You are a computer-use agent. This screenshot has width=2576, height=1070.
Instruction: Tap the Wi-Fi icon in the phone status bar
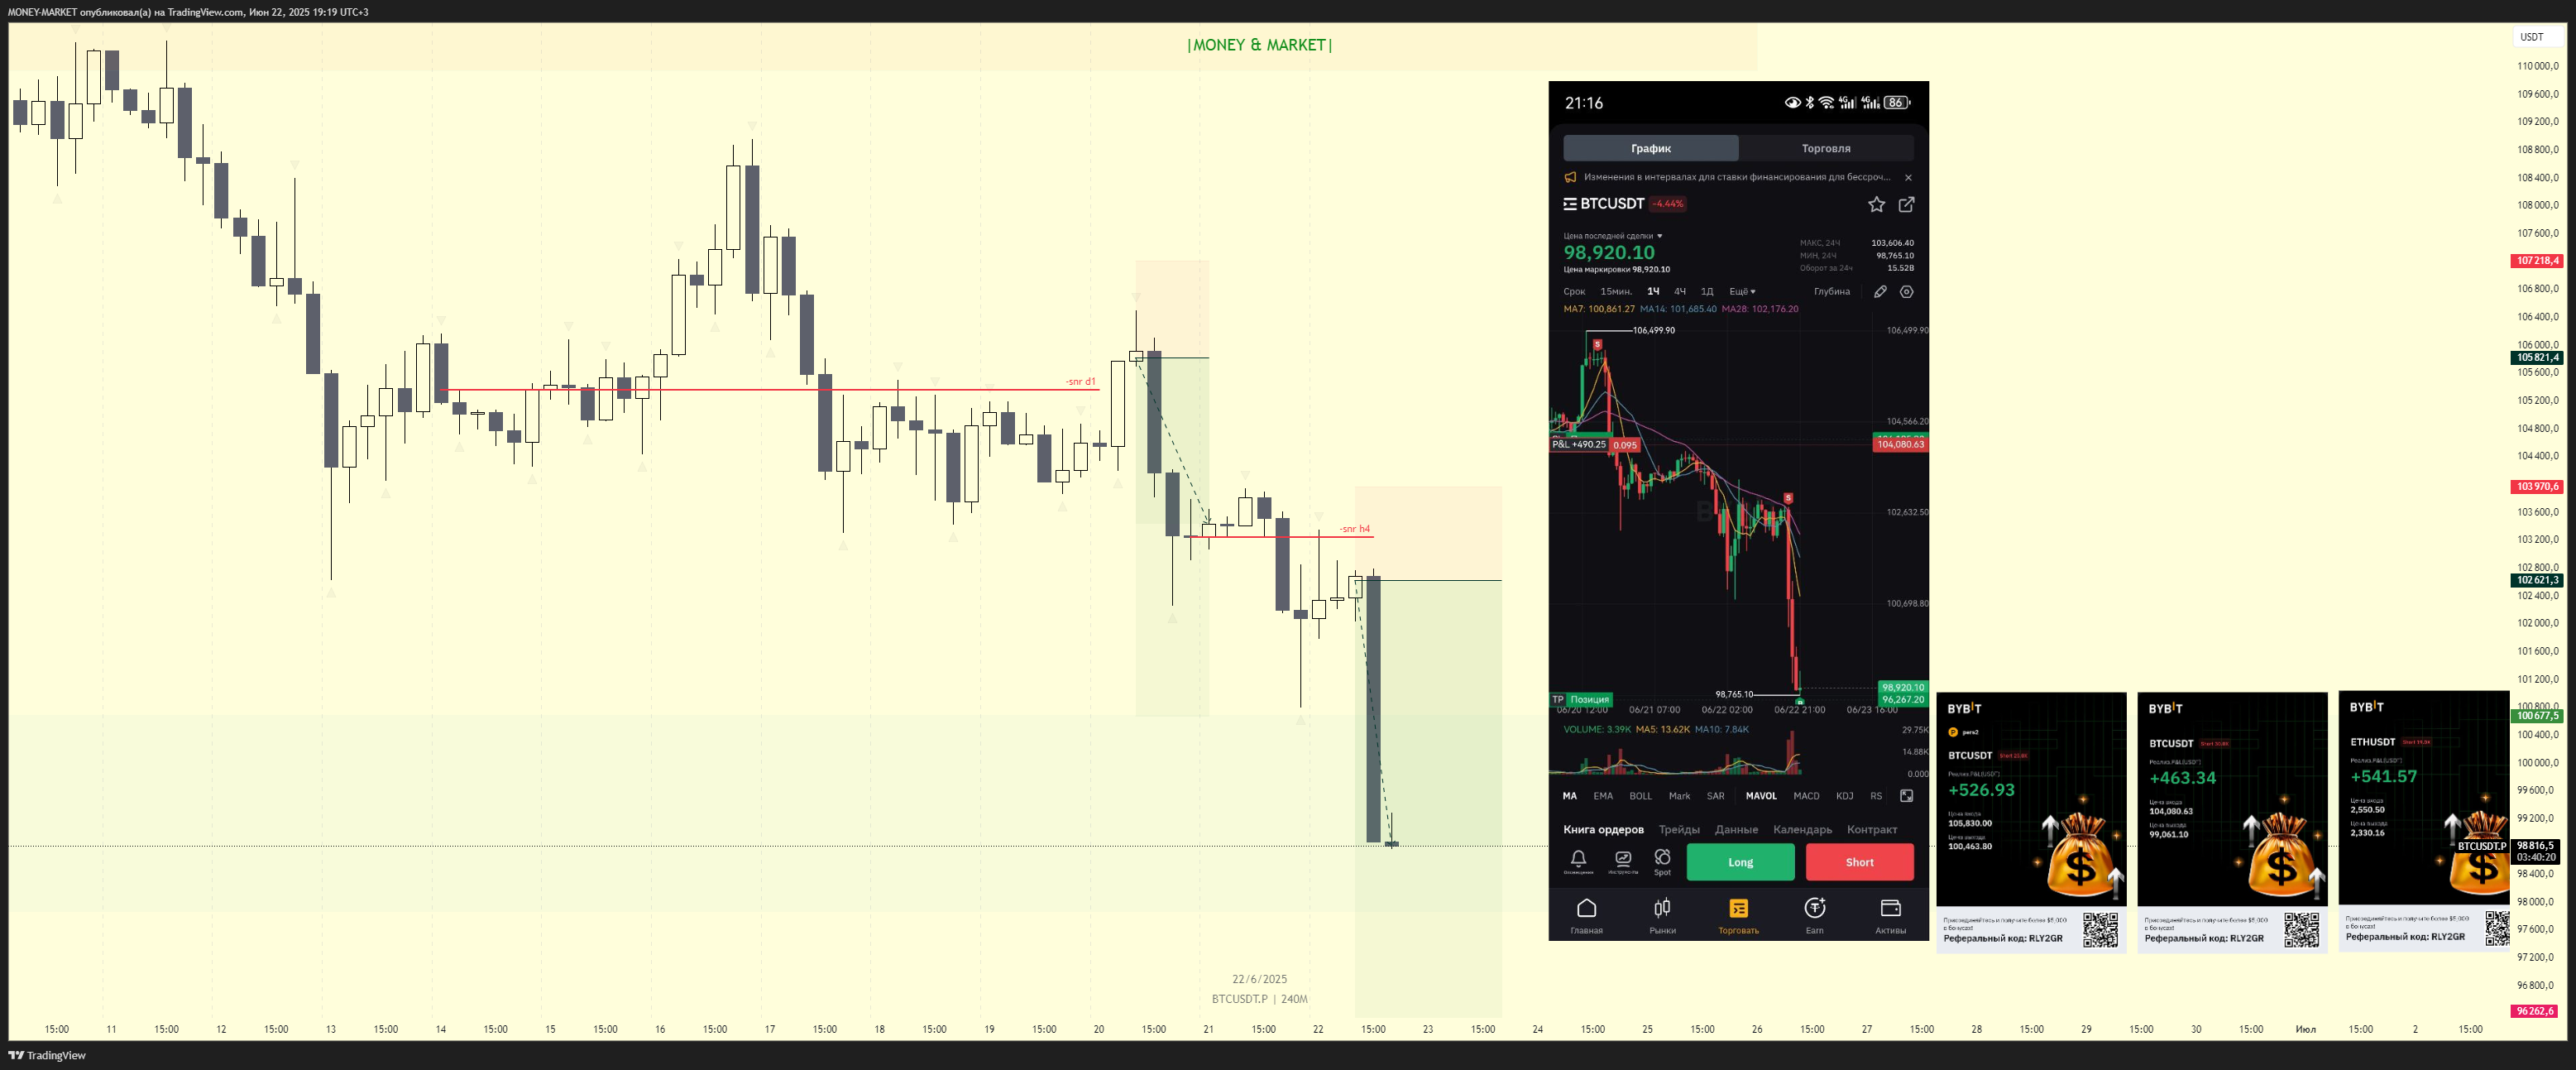coord(1826,103)
